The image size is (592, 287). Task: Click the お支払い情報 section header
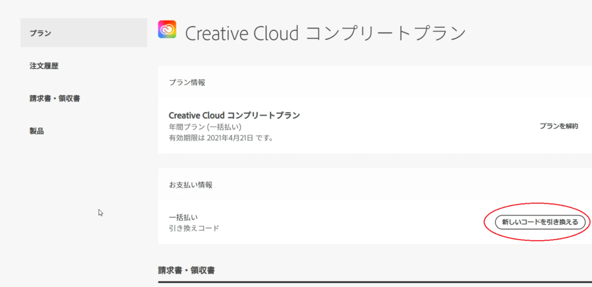click(191, 185)
